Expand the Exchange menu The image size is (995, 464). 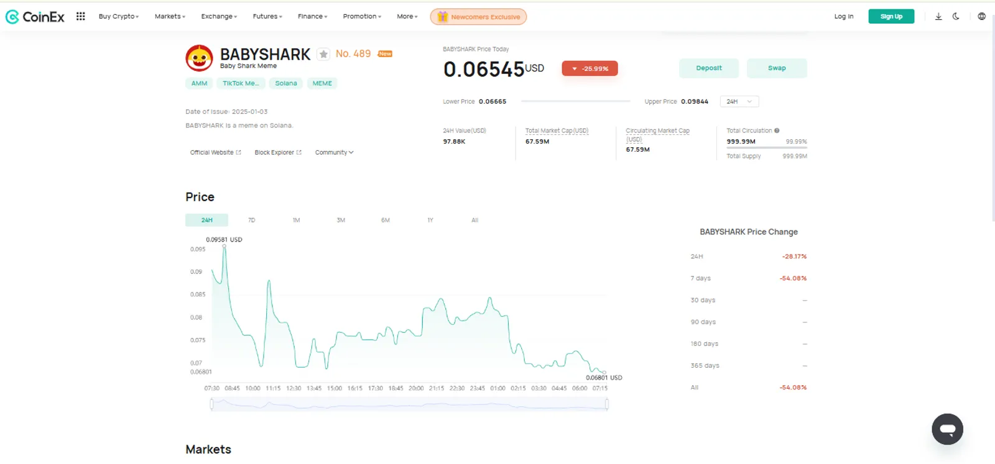(x=219, y=16)
